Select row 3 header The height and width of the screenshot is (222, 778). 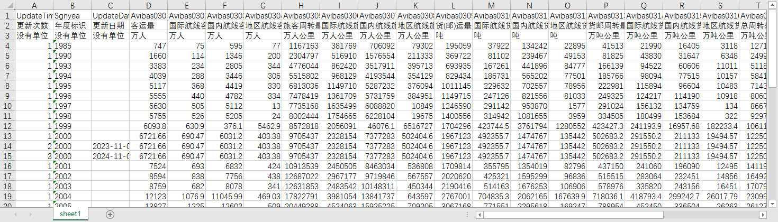[7, 35]
